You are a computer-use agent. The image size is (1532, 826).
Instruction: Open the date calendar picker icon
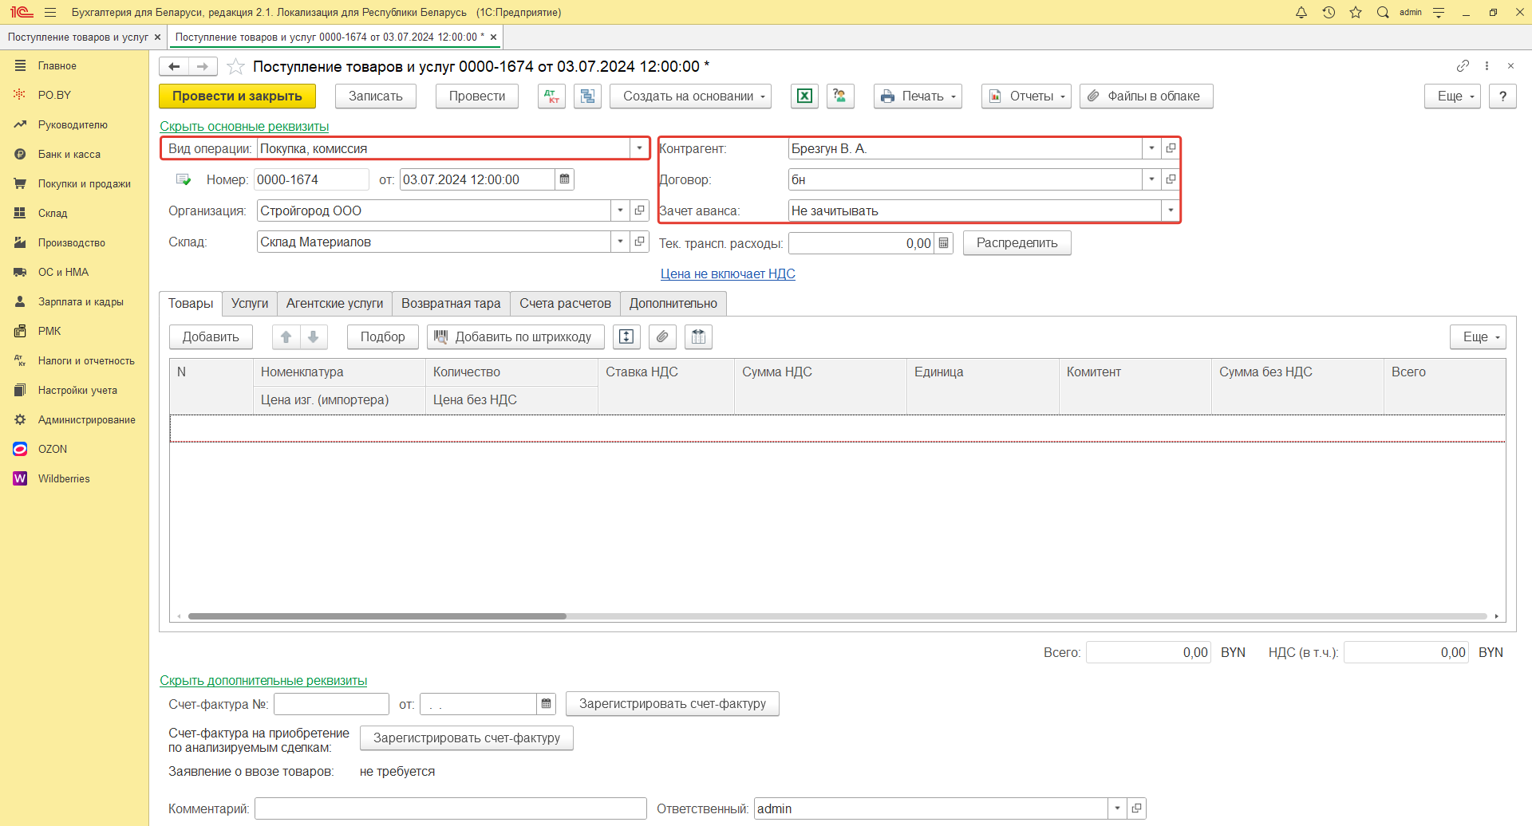pos(564,179)
